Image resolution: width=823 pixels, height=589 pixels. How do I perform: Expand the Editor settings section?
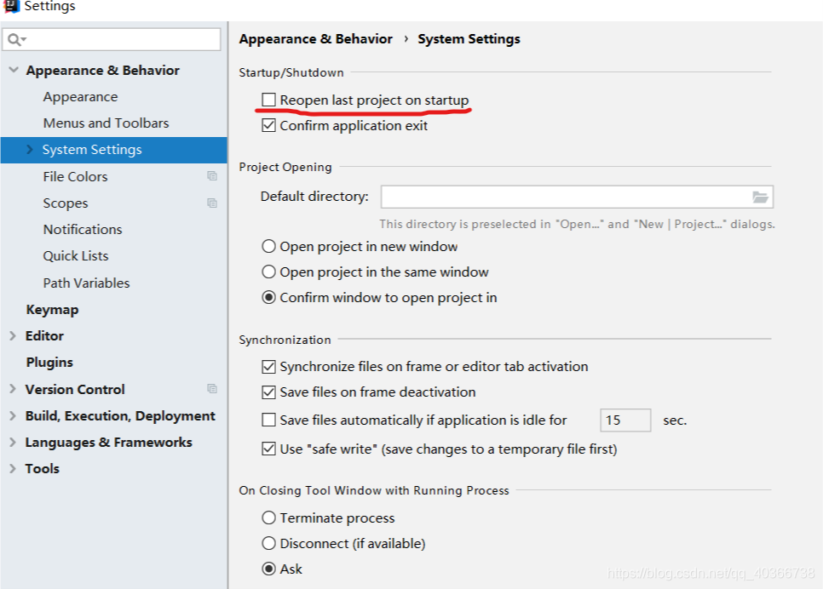[x=13, y=336]
